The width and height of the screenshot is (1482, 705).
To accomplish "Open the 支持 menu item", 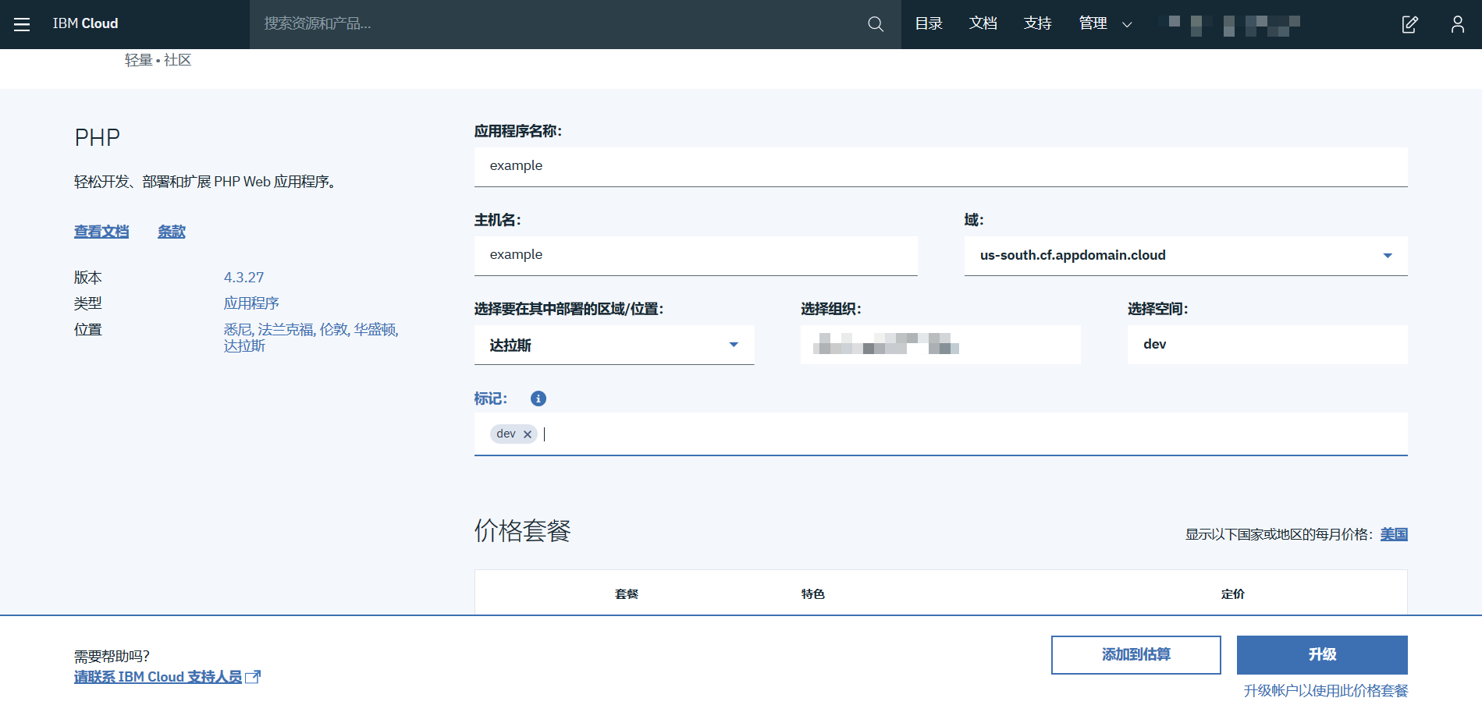I will coord(1038,23).
